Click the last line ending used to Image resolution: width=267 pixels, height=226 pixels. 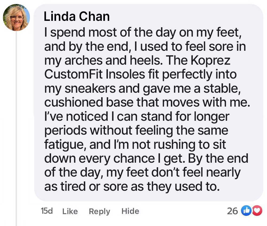pos(132,186)
